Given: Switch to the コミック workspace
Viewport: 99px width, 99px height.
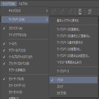Looking at the screenshot, I should tap(73, 87).
